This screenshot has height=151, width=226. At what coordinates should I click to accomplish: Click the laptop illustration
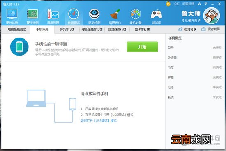pyautogui.click(x=36, y=98)
